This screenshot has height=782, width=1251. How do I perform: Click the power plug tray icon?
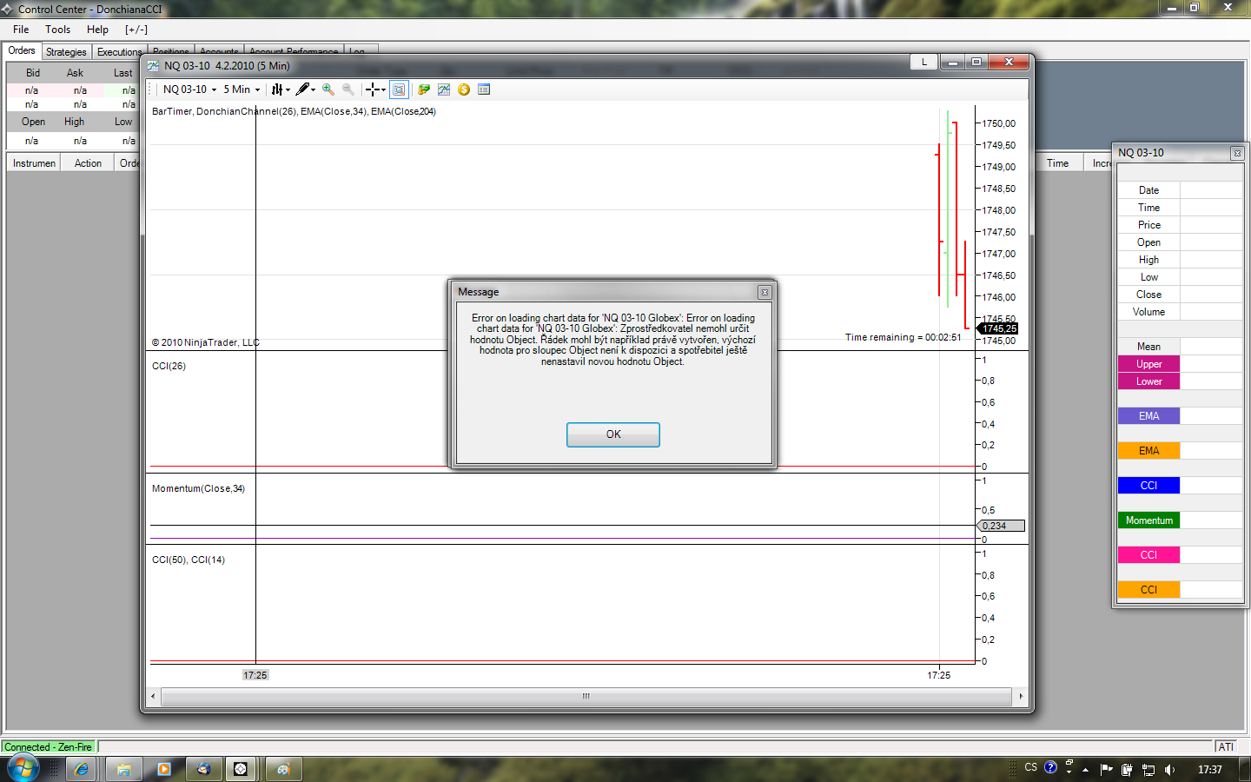pyautogui.click(x=1127, y=769)
